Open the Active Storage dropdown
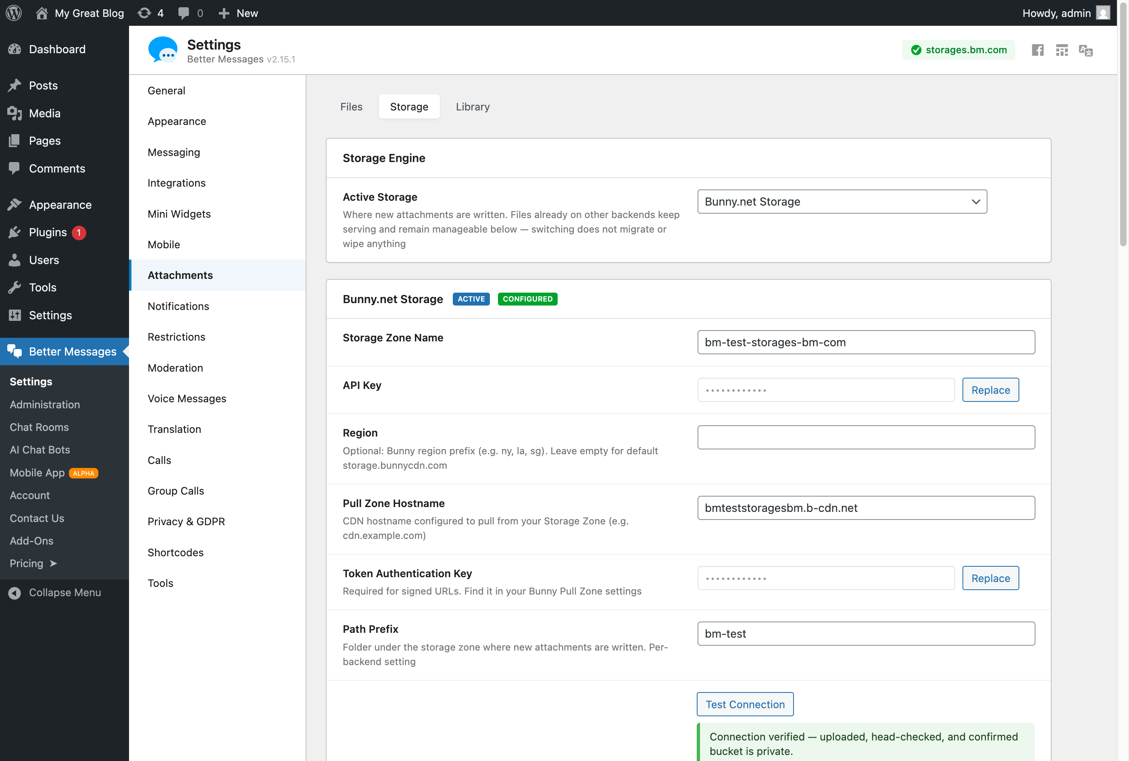The height and width of the screenshot is (761, 1129). tap(842, 202)
